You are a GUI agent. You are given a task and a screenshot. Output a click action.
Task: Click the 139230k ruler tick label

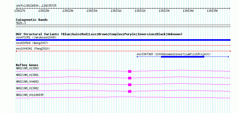click(x=92, y=11)
